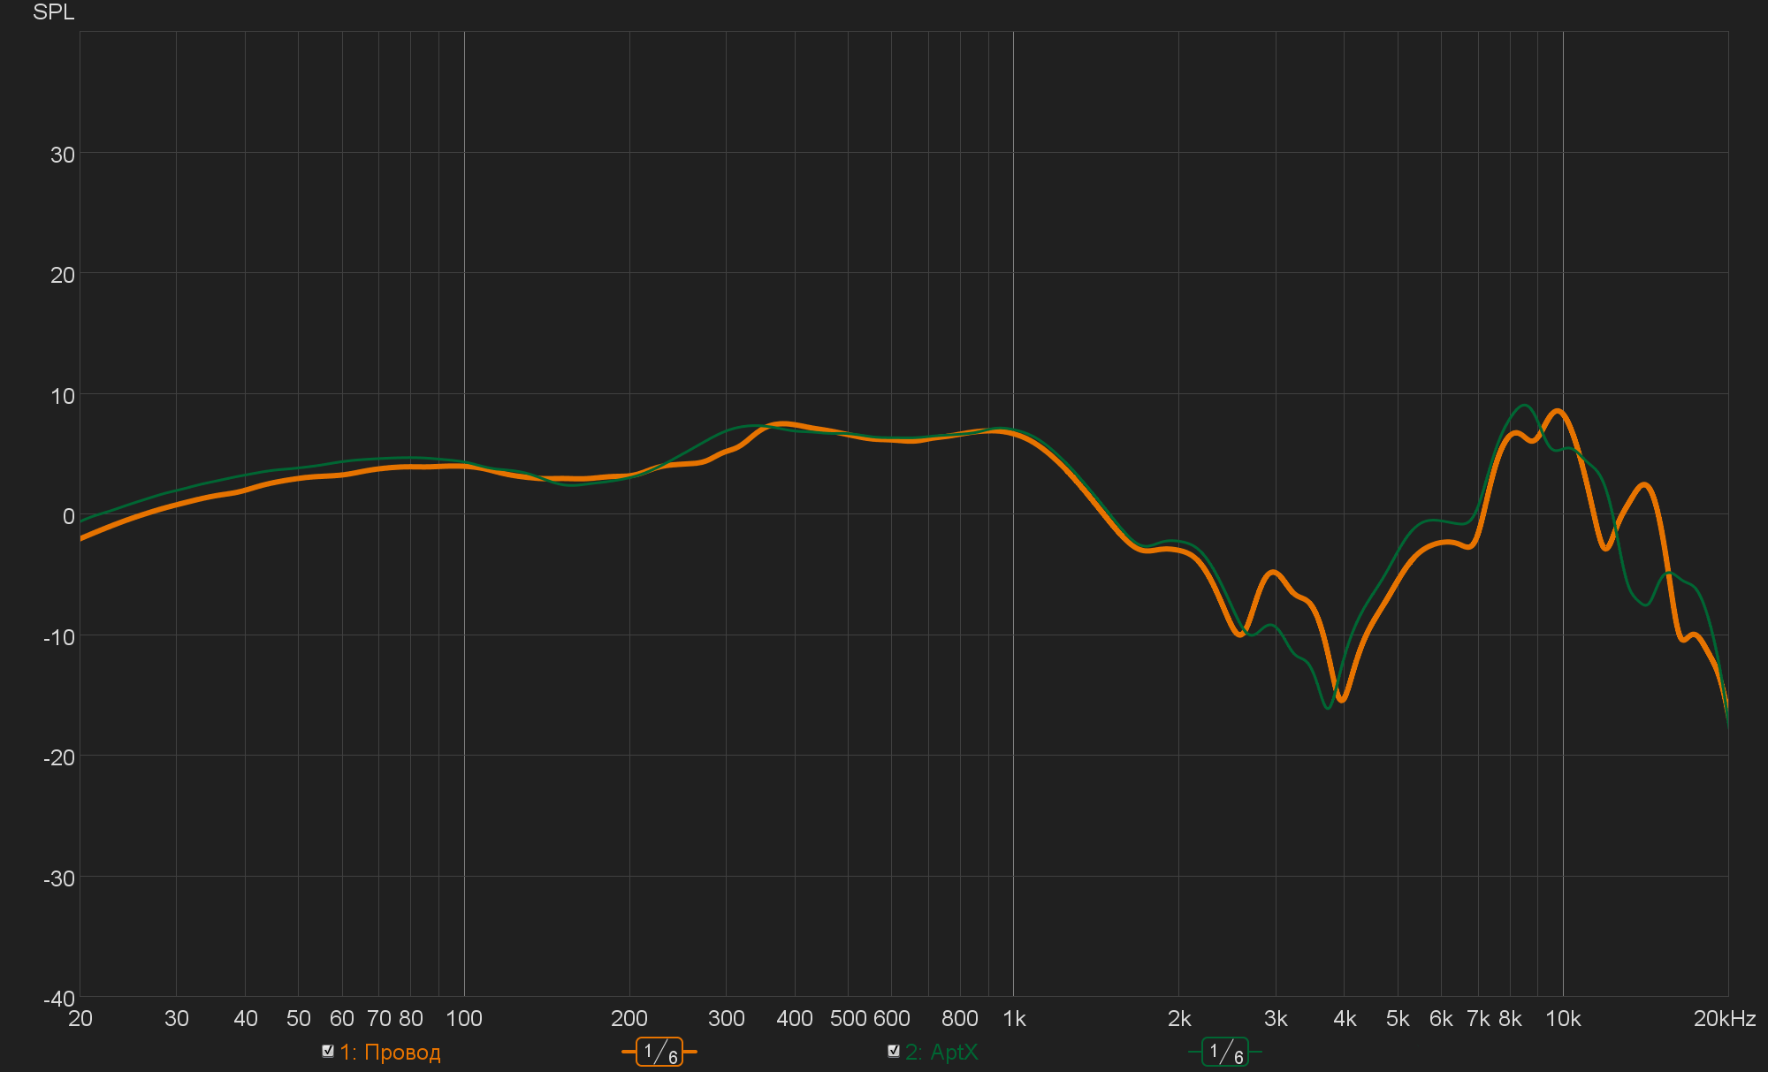Viewport: 1768px width, 1072px height.
Task: Click the 30 dB label on SPL axis
Action: tap(63, 155)
